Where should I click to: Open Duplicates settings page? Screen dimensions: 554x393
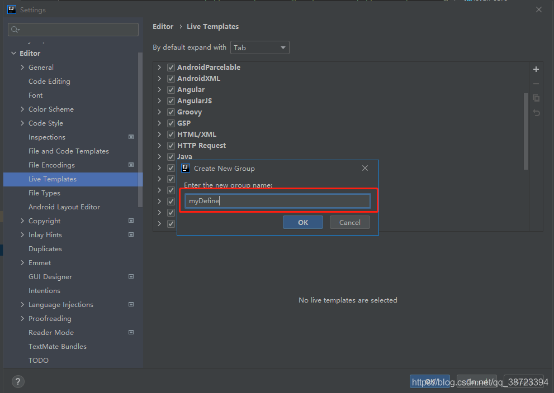pyautogui.click(x=45, y=249)
